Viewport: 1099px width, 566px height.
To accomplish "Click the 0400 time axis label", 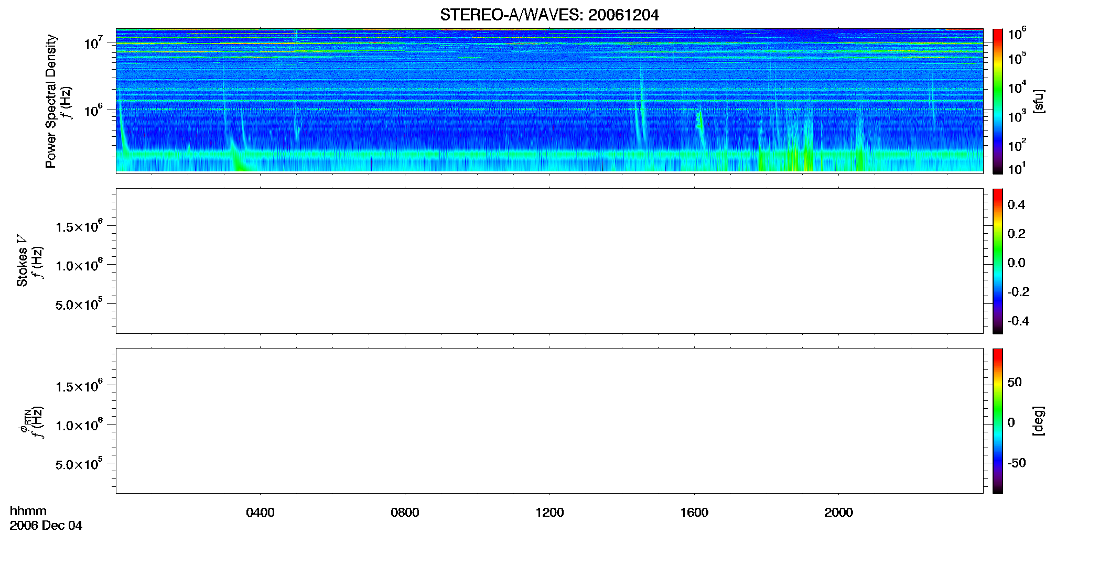I will pos(260,513).
